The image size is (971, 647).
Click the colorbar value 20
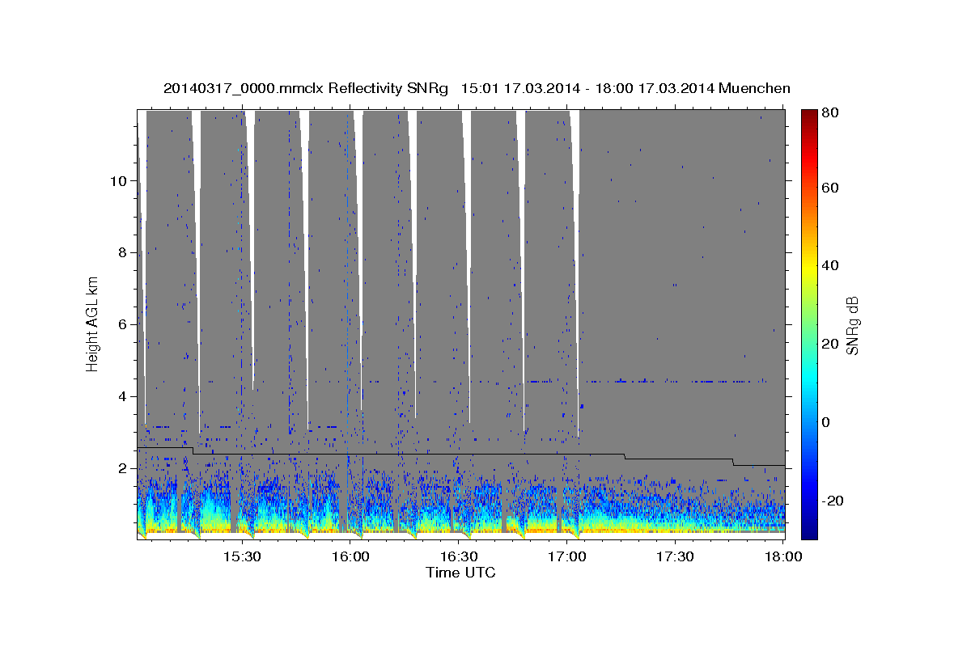pos(829,344)
